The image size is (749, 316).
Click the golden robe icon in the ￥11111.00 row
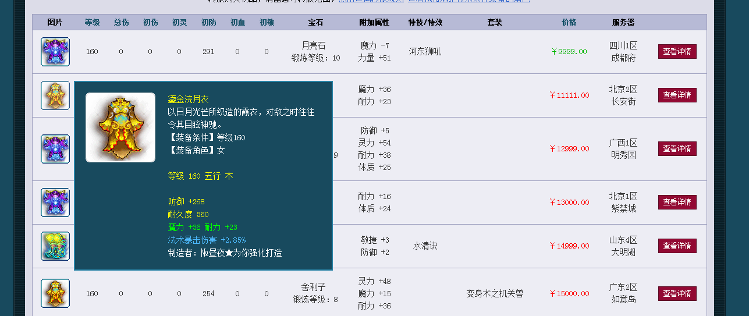55,95
